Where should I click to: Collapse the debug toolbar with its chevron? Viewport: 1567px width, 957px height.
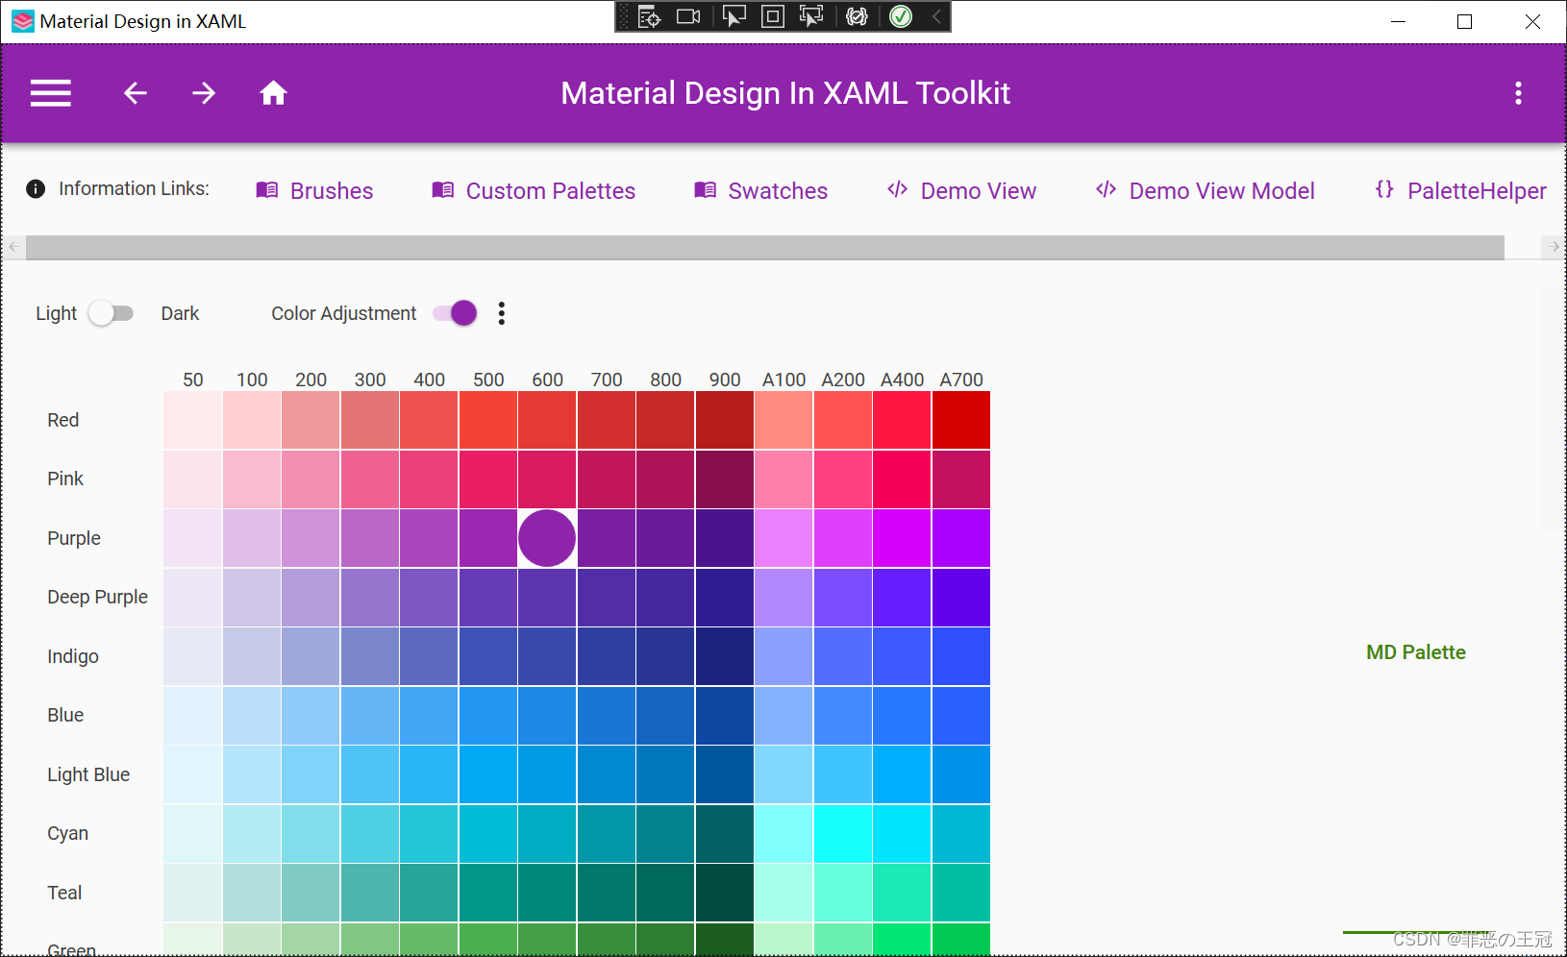click(x=936, y=16)
